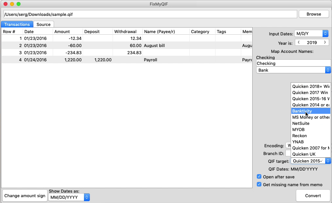Click the 01/24/2016 date cell
The image size is (332, 203).
[x=38, y=60]
